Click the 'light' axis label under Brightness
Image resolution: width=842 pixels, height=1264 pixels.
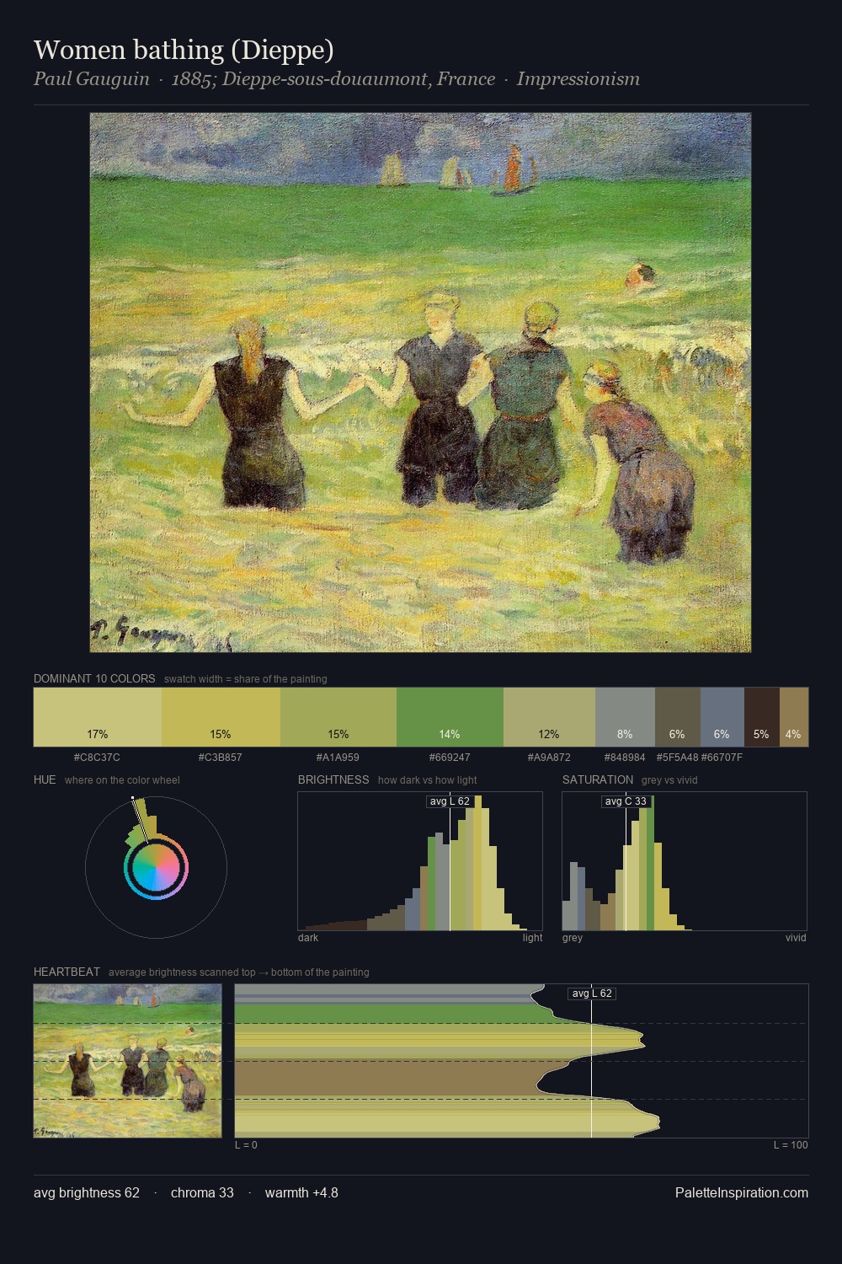pos(532,938)
